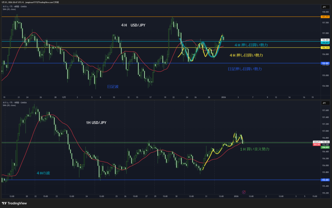The image size is (332, 208).
Task: Click the USDJPY symbol label on price axis
Action: pos(316,142)
